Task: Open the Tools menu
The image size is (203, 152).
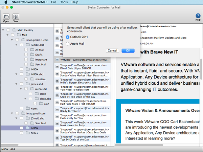Action: point(64,2)
